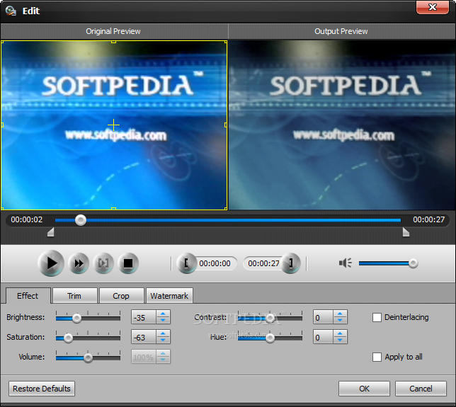This screenshot has width=456, height=407.
Task: Click the right trim marker triangle
Action: click(x=406, y=232)
